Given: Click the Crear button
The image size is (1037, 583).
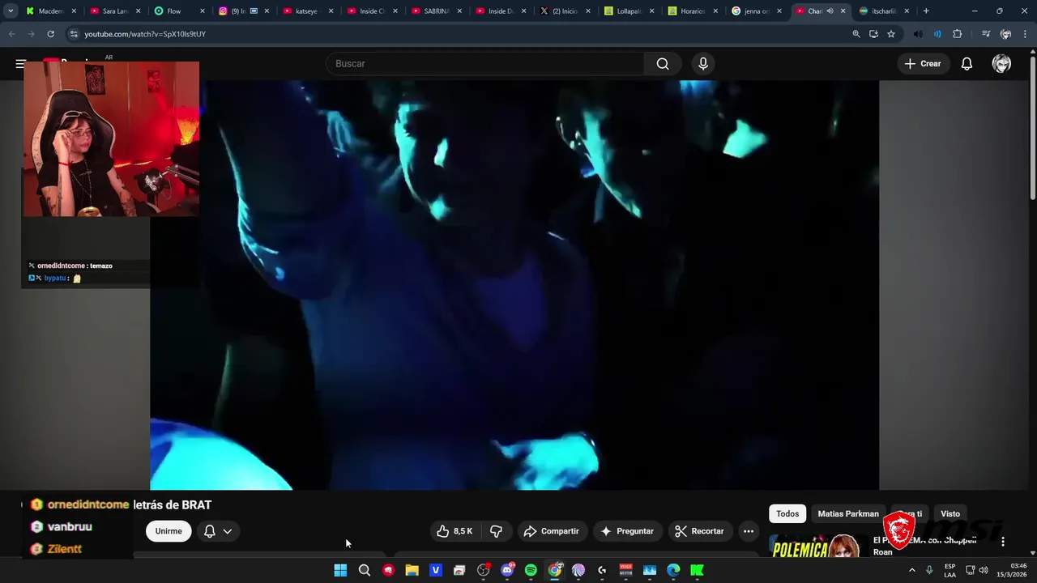Looking at the screenshot, I should coord(923,63).
